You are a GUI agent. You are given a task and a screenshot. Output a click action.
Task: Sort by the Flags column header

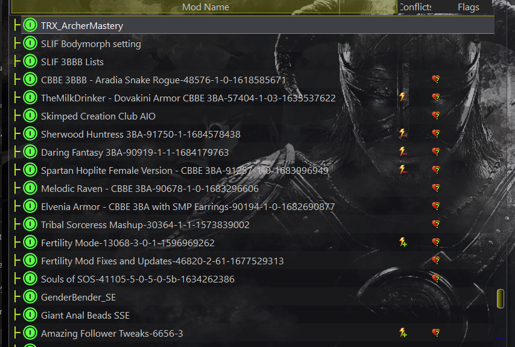click(469, 7)
